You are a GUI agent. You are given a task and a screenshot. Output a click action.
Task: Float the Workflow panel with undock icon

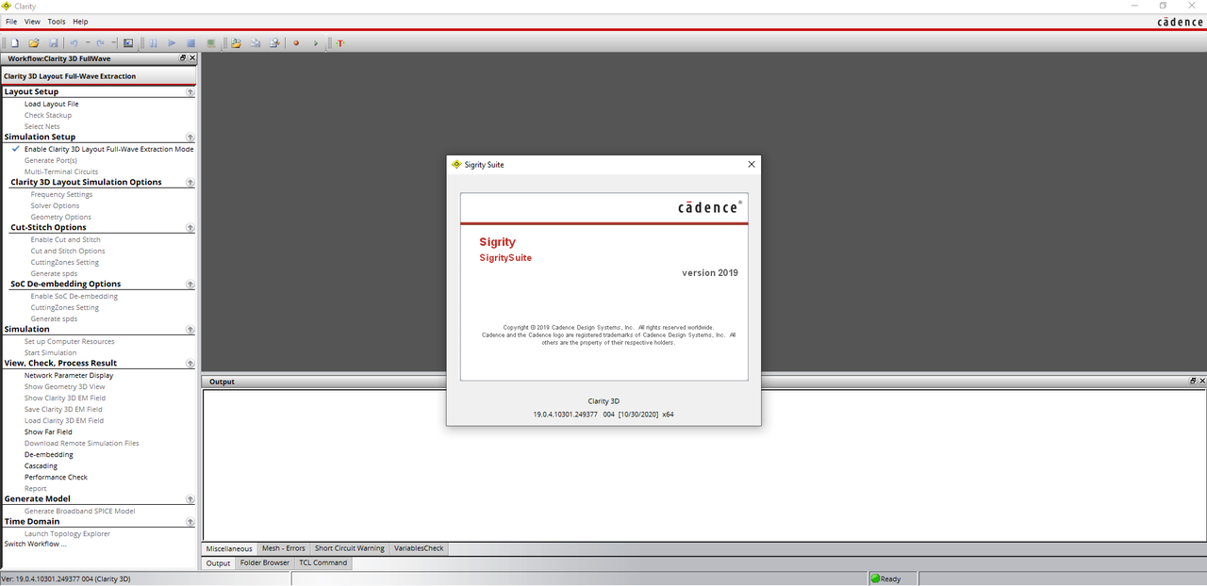(183, 58)
